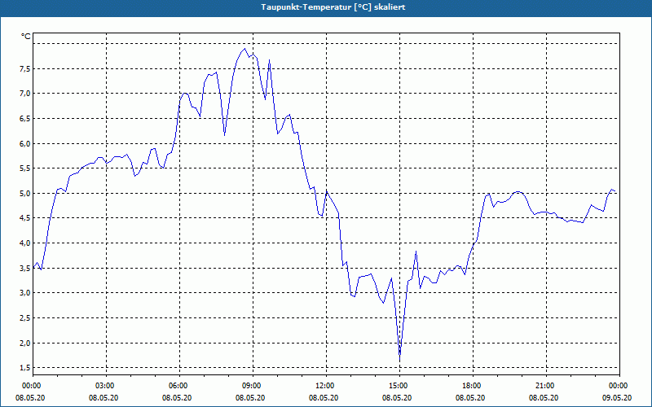Select the "03:00" time label

104,386
